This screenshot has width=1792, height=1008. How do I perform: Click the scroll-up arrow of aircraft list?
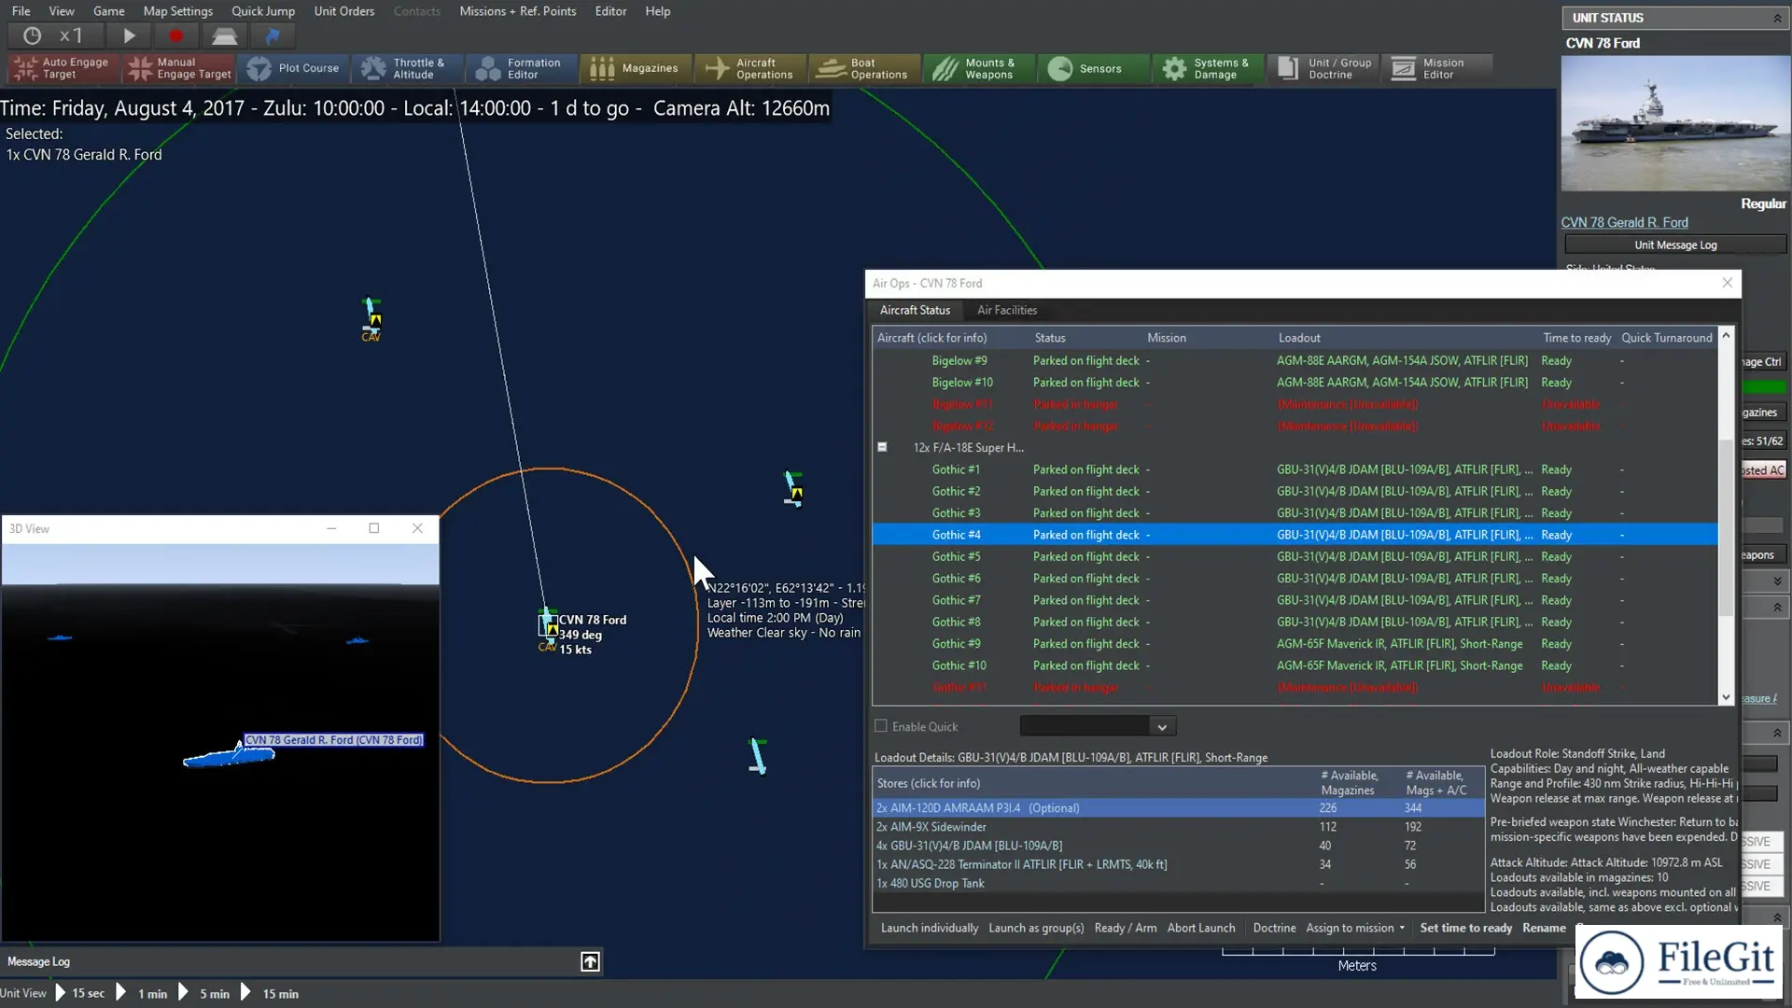click(x=1726, y=334)
